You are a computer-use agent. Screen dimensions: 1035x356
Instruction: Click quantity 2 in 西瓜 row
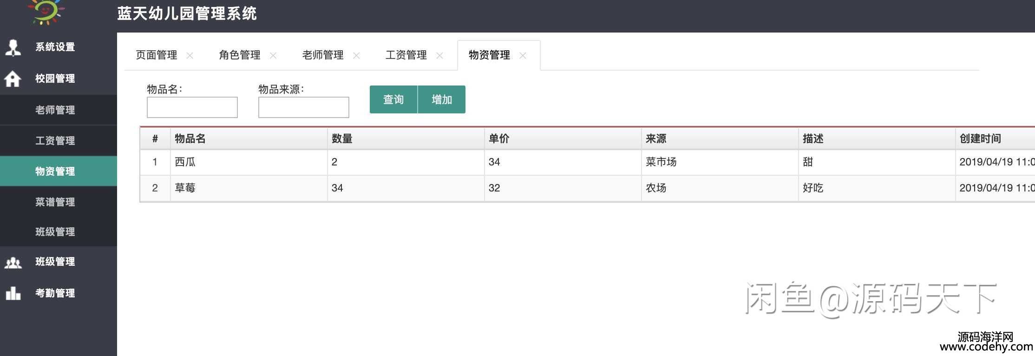point(406,162)
